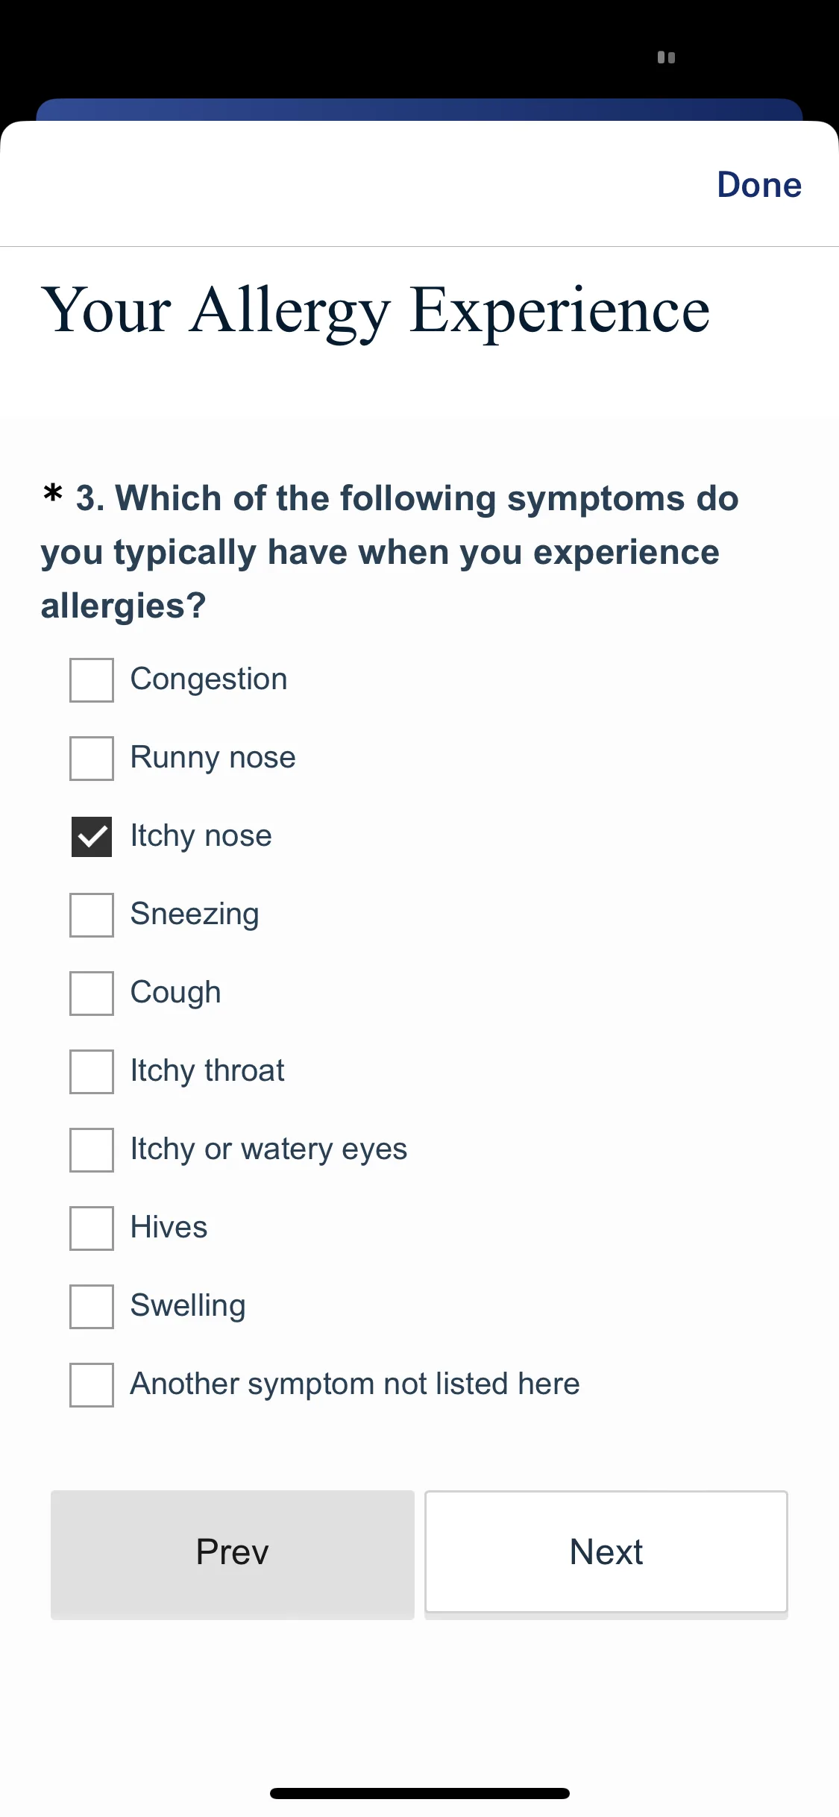
Task: Go back with the Prev button
Action: click(233, 1554)
